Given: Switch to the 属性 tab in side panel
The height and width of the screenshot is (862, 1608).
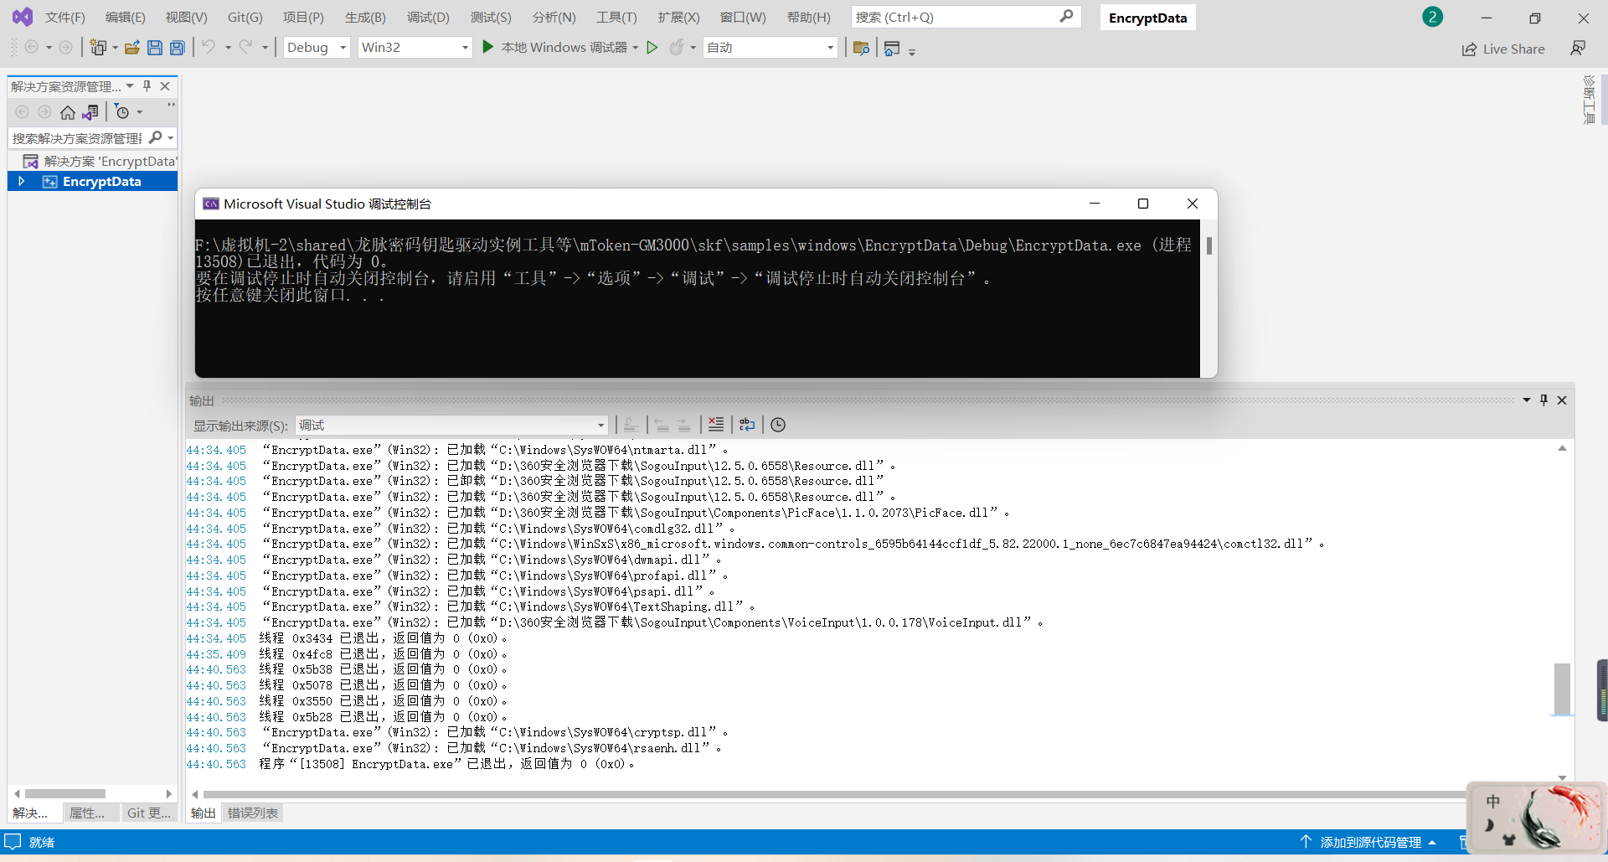Looking at the screenshot, I should tap(87, 813).
